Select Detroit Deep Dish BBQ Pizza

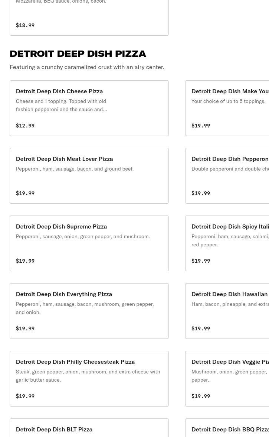point(227,429)
